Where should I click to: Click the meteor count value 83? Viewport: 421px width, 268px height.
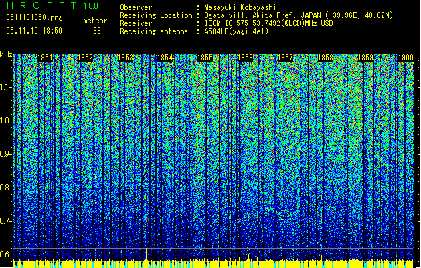[97, 31]
